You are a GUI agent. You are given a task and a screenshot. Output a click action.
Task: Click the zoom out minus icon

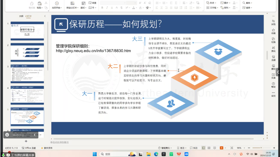249,148
